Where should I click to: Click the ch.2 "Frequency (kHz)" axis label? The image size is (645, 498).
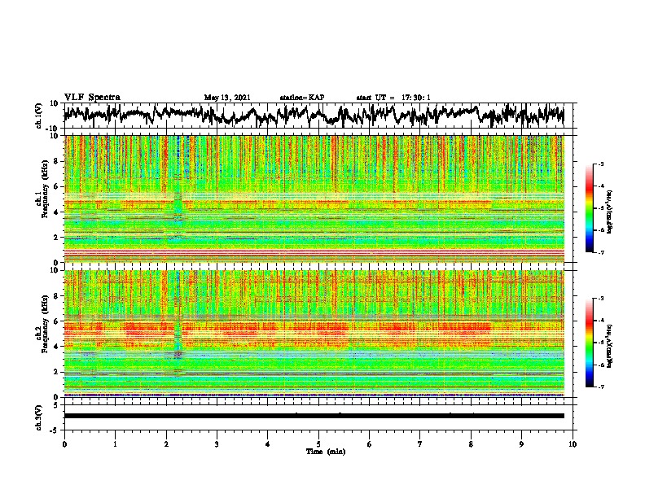tap(44, 324)
